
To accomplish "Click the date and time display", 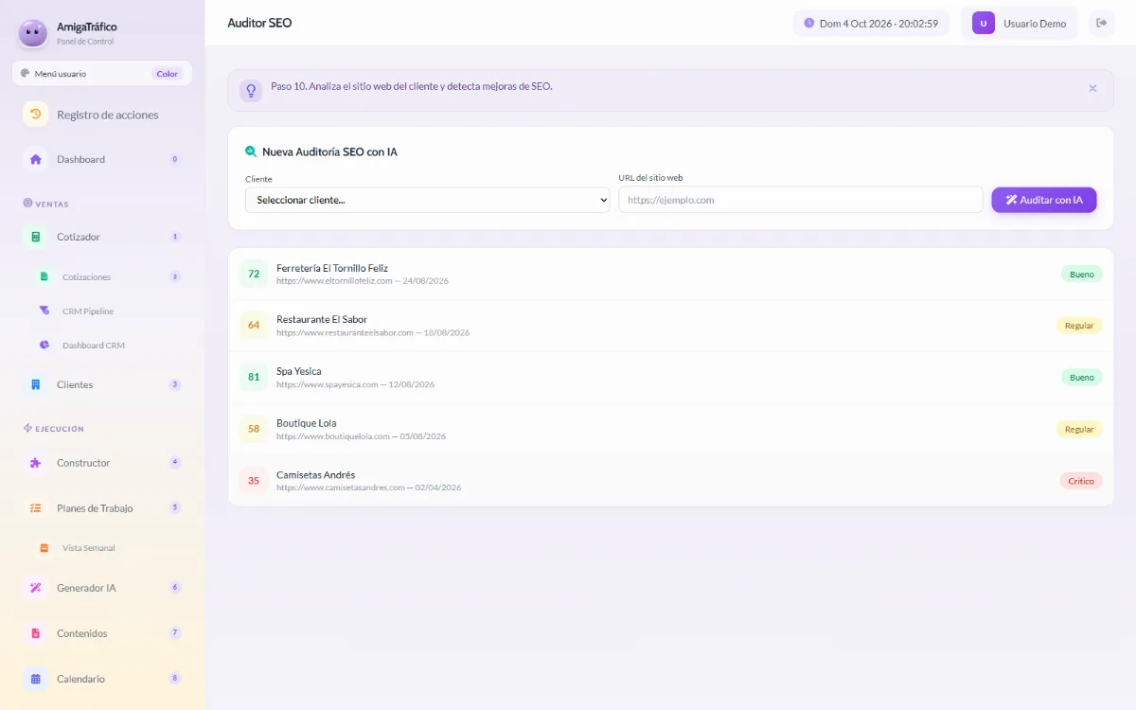I will coord(871,24).
